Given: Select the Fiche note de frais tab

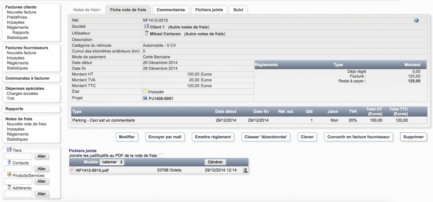Looking at the screenshot, I should (128, 10).
